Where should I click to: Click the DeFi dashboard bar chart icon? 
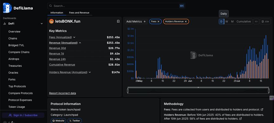pyautogui.click(x=5, y=24)
